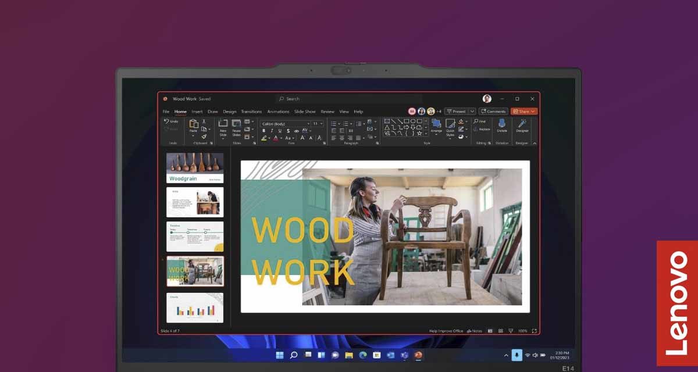Click the Find magnifier icon
This screenshot has height=372, width=698.
[x=476, y=121]
